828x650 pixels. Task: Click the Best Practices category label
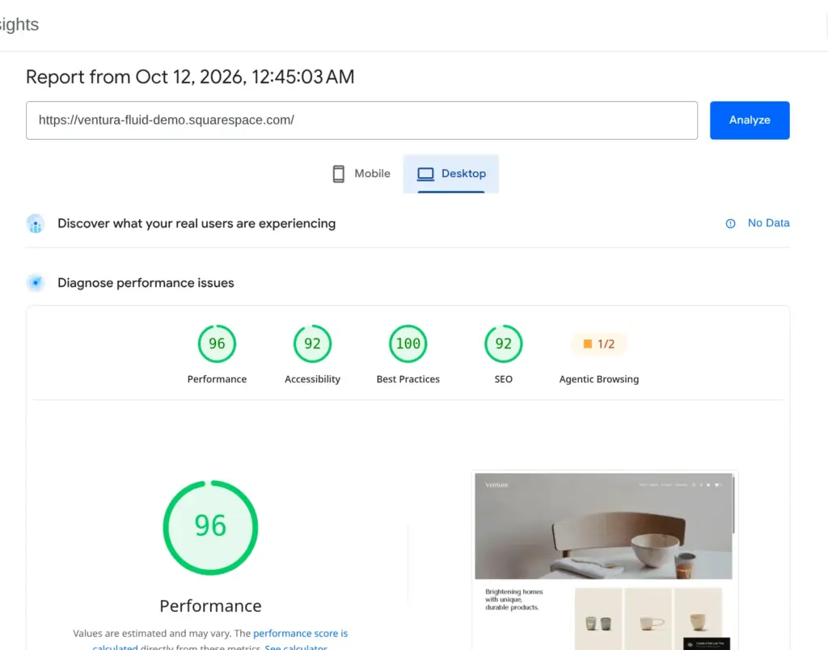(408, 379)
